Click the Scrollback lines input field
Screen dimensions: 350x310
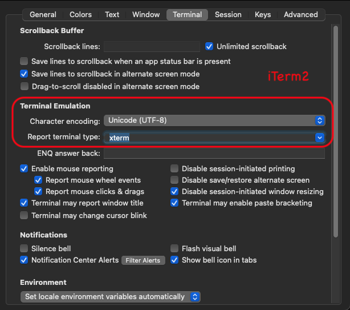(152, 46)
